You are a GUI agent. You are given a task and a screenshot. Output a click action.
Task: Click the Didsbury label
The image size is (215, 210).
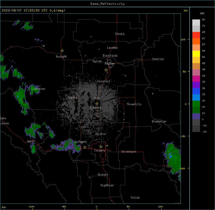96,107
